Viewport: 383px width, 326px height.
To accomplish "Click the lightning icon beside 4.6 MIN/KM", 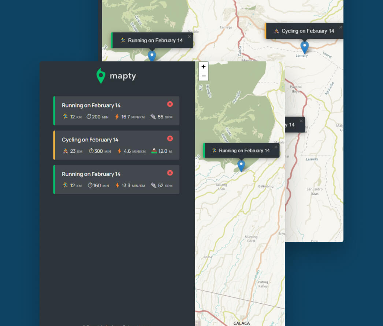I will (x=119, y=151).
